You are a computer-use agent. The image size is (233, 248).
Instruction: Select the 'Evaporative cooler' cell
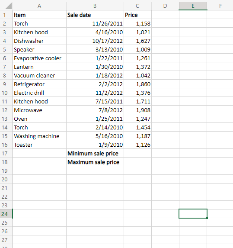39,58
